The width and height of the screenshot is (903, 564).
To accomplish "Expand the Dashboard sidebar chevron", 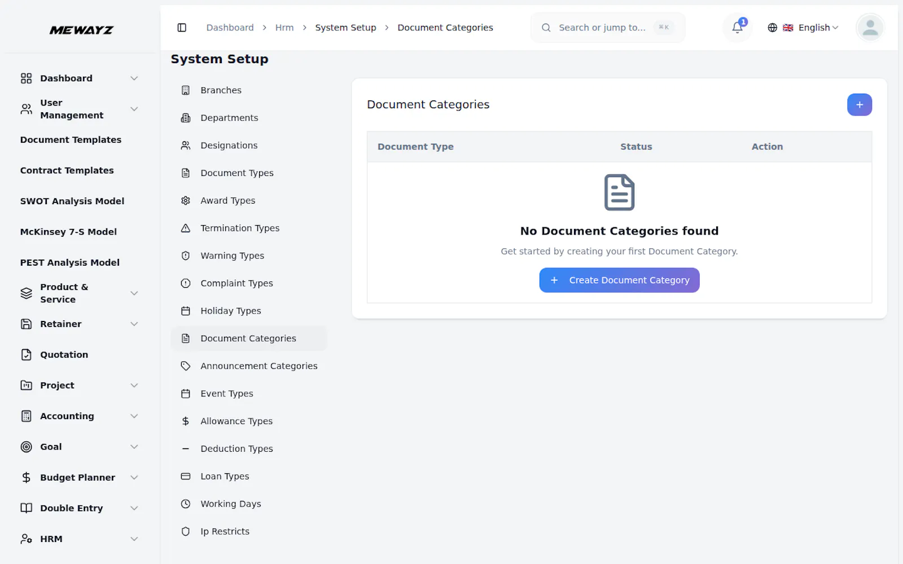I will pyautogui.click(x=134, y=78).
